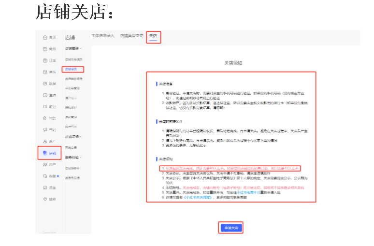Select 店铺设置 in the store submenu
Image resolution: width=374 pixels, height=246 pixels.
click(x=72, y=70)
